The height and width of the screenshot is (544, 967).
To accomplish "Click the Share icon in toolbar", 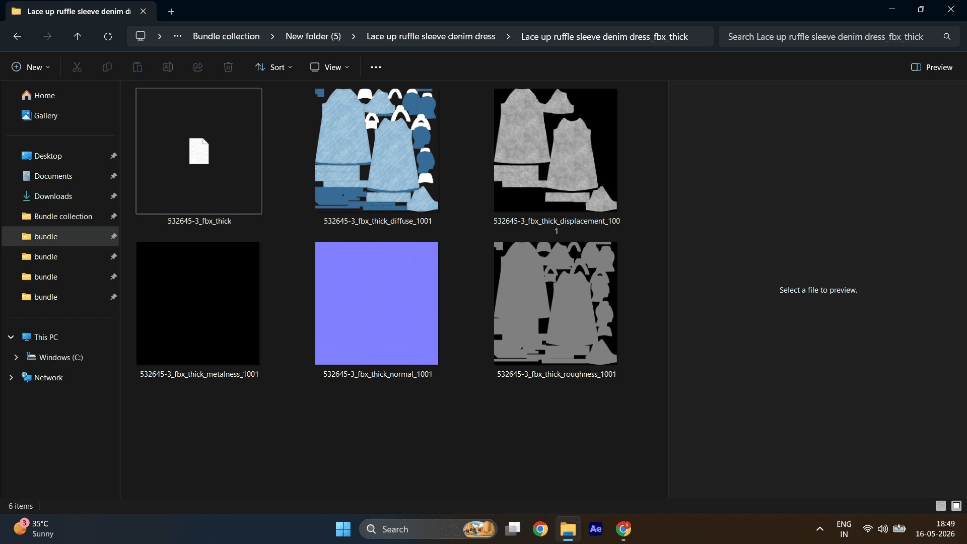I will pyautogui.click(x=198, y=67).
